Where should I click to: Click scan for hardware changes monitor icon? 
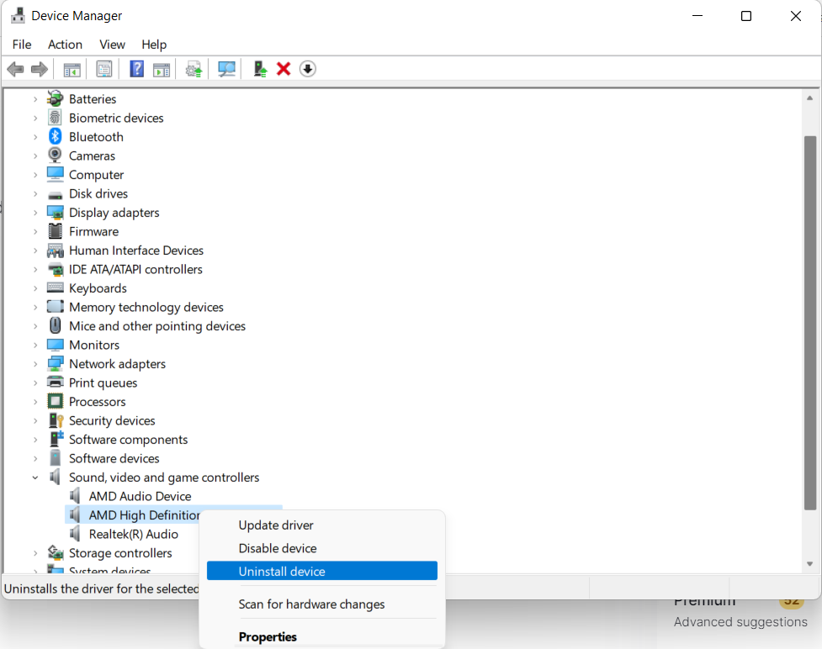click(226, 69)
